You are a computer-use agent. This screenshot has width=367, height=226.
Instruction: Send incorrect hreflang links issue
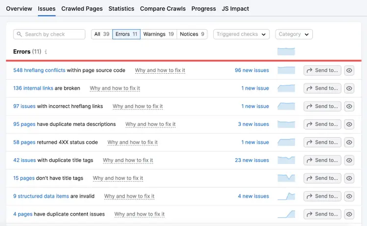pos(322,106)
